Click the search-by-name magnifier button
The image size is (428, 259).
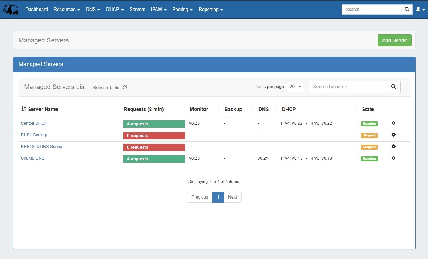pyautogui.click(x=394, y=87)
